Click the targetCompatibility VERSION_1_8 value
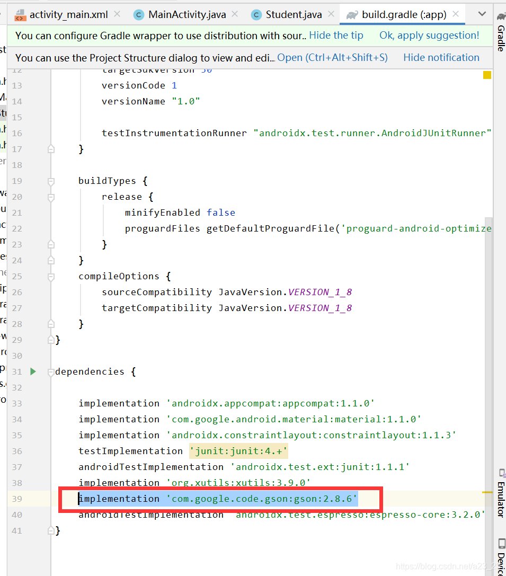 (320, 308)
